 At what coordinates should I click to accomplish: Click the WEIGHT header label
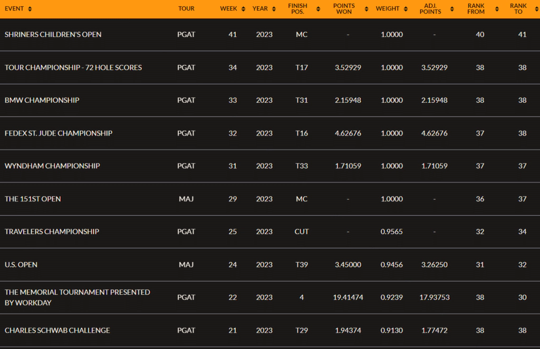pyautogui.click(x=388, y=8)
